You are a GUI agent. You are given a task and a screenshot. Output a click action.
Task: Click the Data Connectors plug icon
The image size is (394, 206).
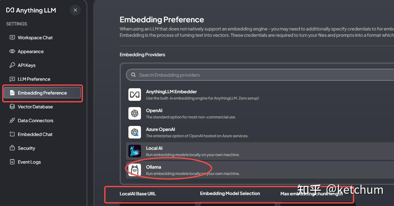[12, 121]
